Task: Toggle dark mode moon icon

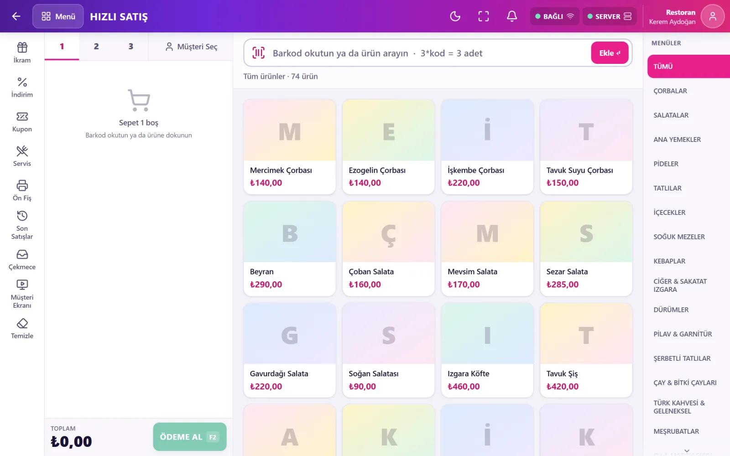Action: click(x=455, y=16)
